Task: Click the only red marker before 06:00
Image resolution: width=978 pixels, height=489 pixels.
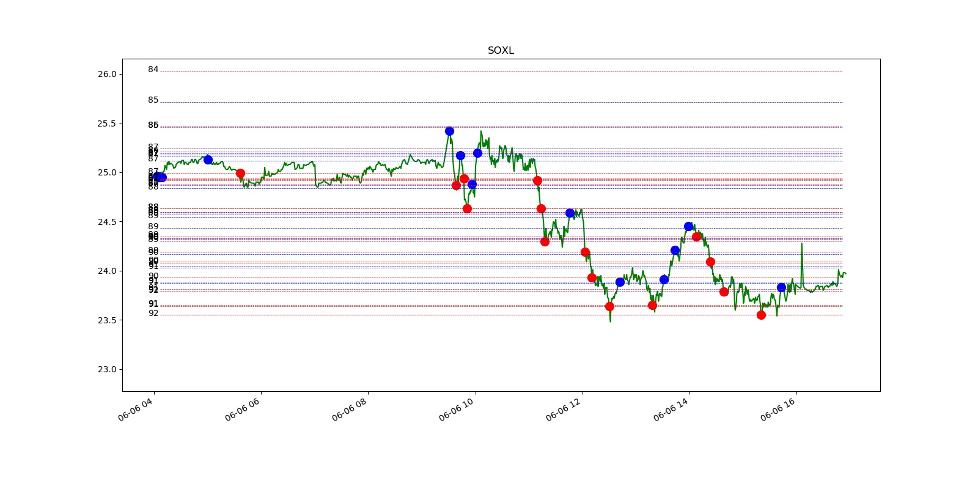Action: coord(240,173)
